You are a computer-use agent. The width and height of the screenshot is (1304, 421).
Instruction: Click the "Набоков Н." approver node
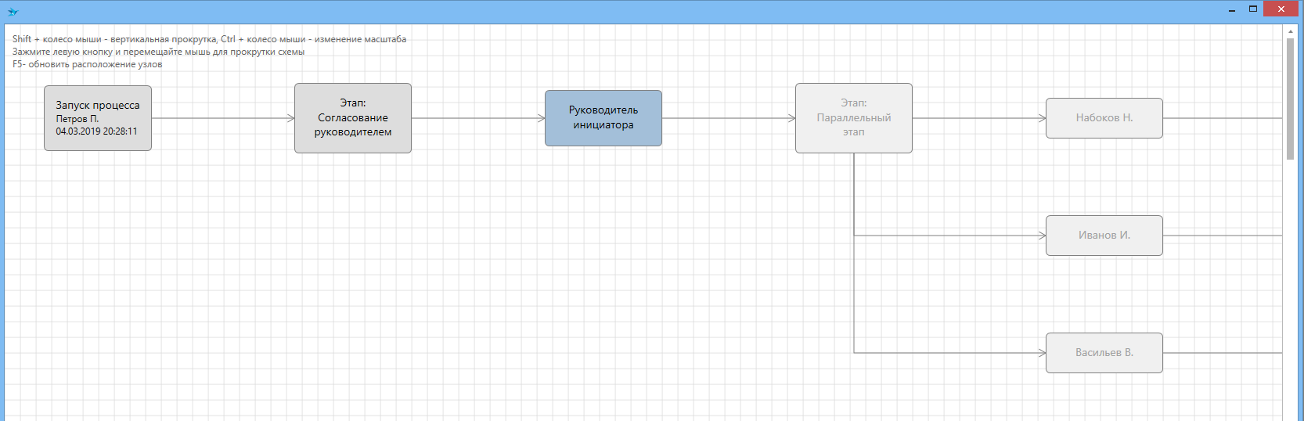point(1104,118)
